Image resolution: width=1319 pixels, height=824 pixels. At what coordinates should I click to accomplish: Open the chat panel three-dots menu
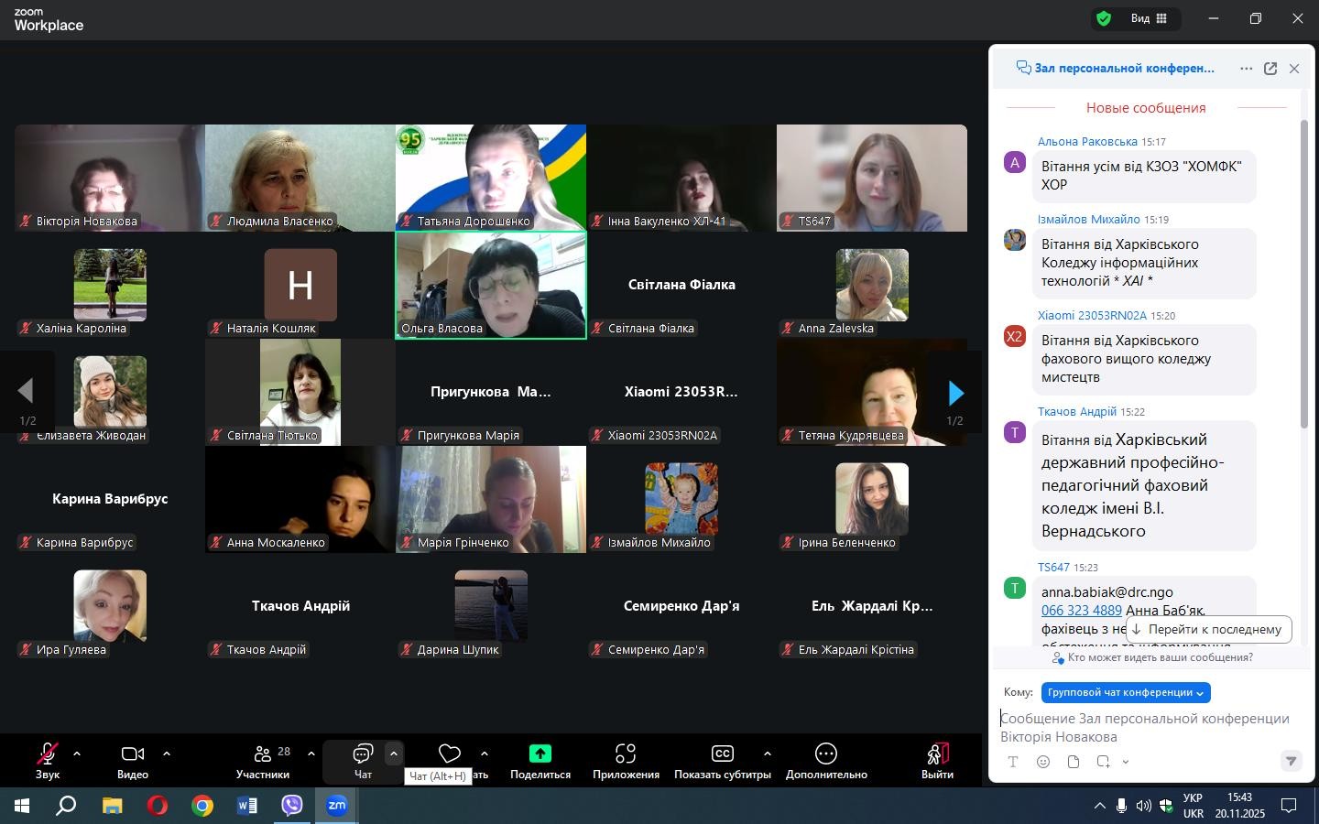pyautogui.click(x=1246, y=69)
